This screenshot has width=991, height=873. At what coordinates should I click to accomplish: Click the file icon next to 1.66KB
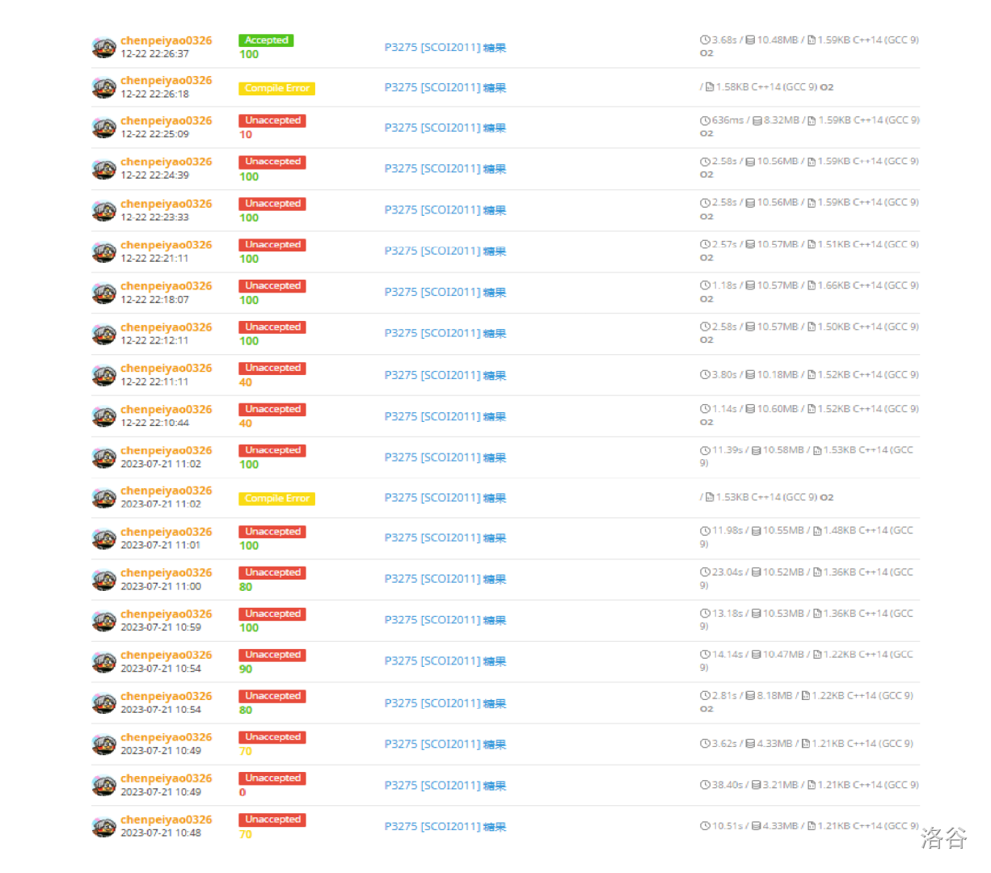tap(812, 285)
